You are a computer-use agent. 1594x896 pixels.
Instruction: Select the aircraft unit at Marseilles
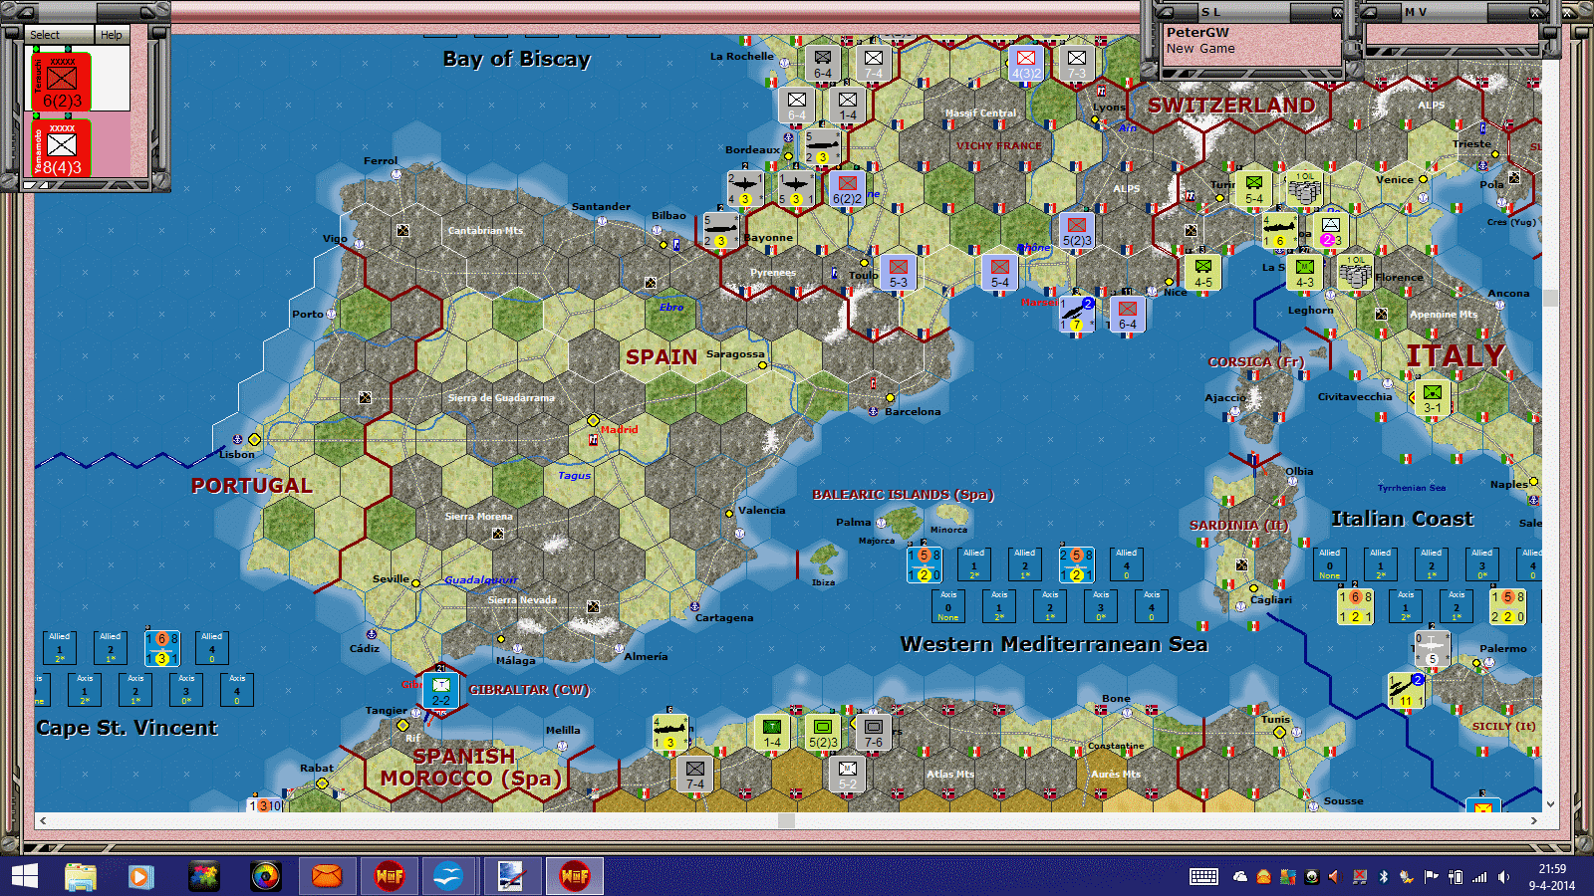[1076, 315]
